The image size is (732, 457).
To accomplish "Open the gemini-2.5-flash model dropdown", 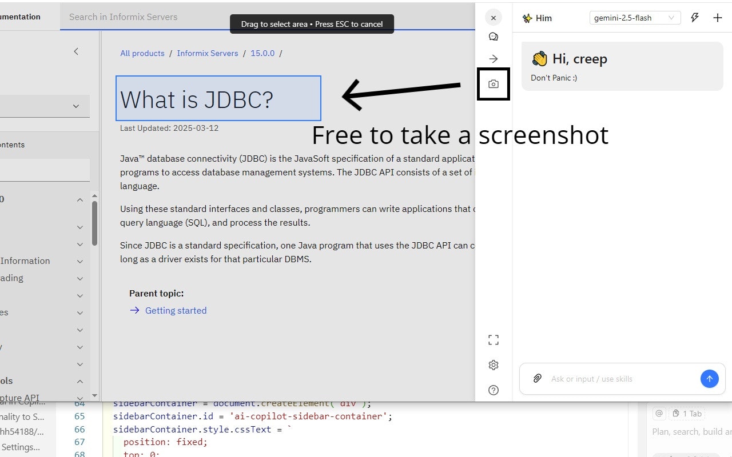I will pos(635,18).
